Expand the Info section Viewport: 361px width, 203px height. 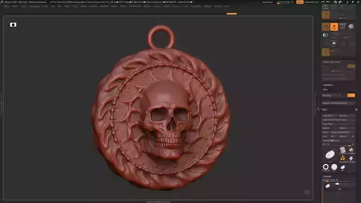click(x=325, y=90)
